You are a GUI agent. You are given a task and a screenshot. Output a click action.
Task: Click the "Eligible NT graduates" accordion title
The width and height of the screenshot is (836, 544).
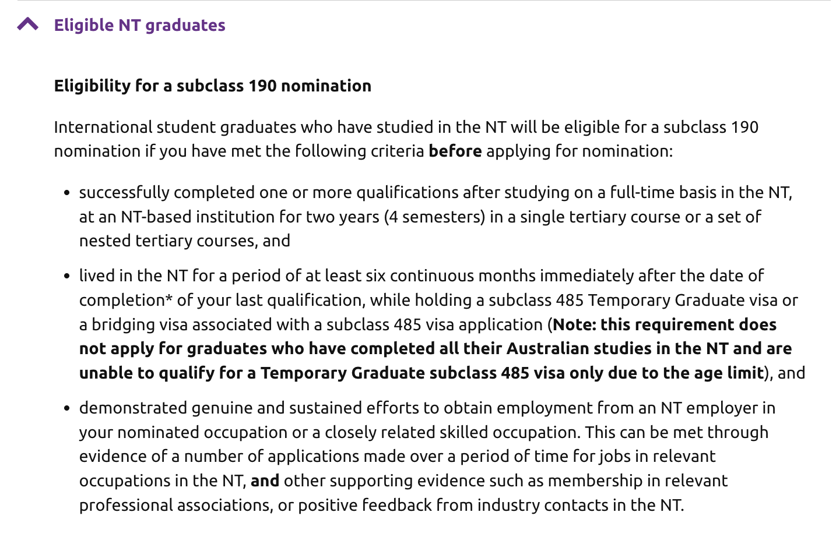pyautogui.click(x=139, y=25)
